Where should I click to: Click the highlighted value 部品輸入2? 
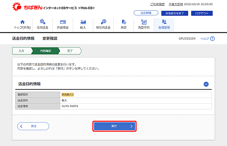tap(68, 95)
